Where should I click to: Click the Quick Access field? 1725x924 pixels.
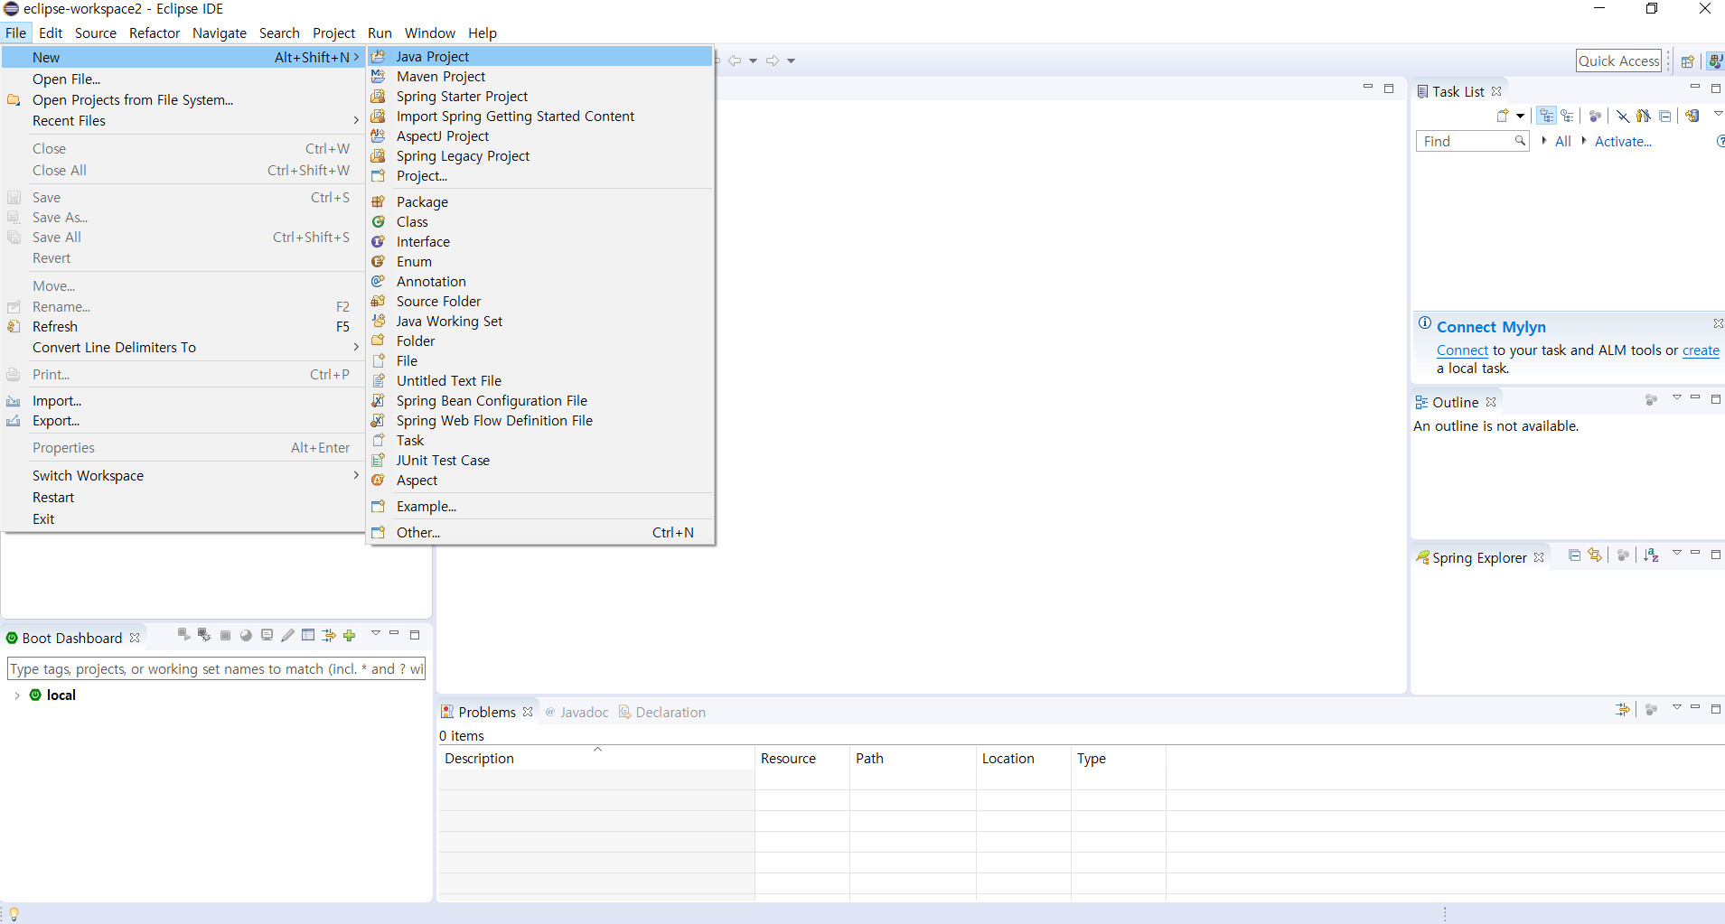coord(1618,61)
